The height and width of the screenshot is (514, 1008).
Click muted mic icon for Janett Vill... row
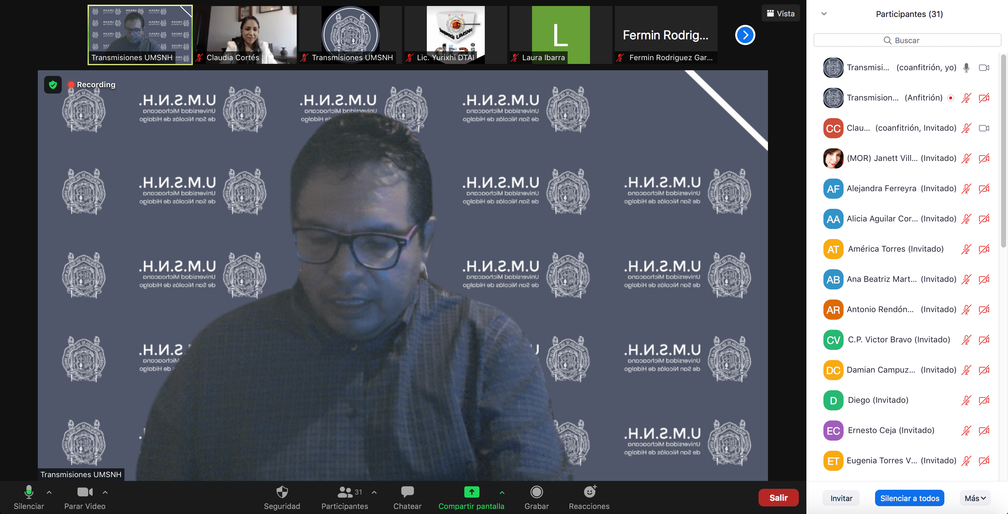pyautogui.click(x=966, y=158)
